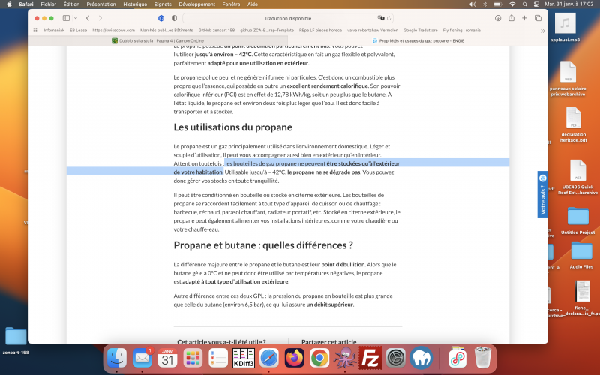Go back to the previous page
This screenshot has width=600, height=375.
pos(88,18)
